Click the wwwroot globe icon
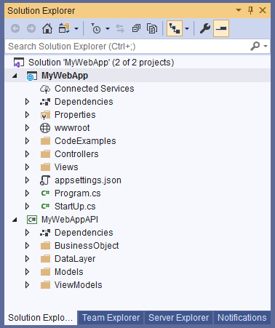 (45, 128)
